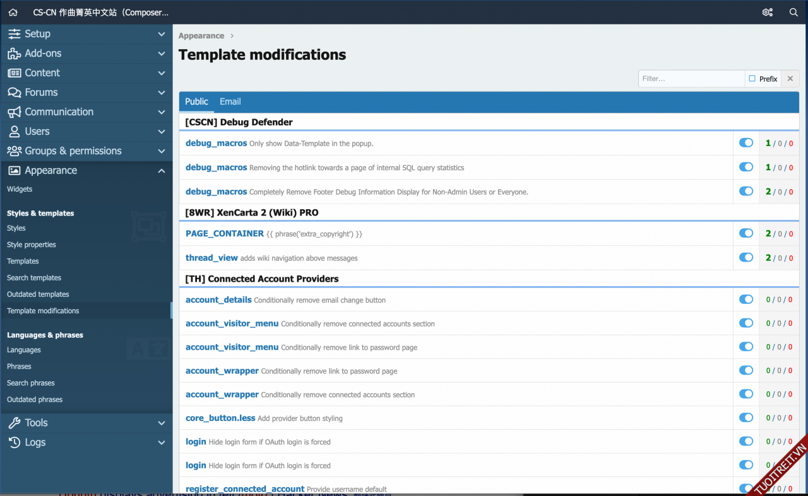Open the PAGE_CONTAINER modification link
Image resolution: width=808 pixels, height=496 pixels.
click(x=225, y=233)
